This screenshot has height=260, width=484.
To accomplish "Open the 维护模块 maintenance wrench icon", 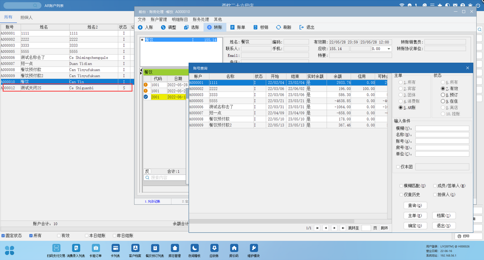I will click(x=254, y=248).
